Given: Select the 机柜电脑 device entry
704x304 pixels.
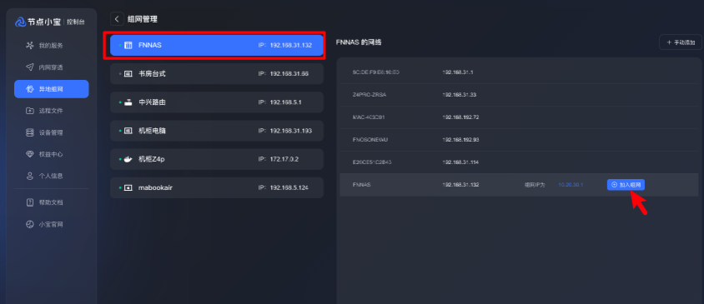Looking at the screenshot, I should (x=216, y=131).
